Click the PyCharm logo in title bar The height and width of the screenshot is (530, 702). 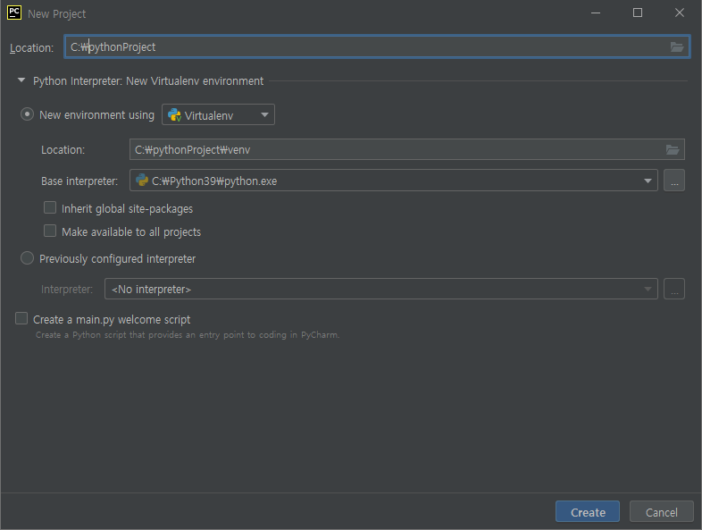(14, 13)
